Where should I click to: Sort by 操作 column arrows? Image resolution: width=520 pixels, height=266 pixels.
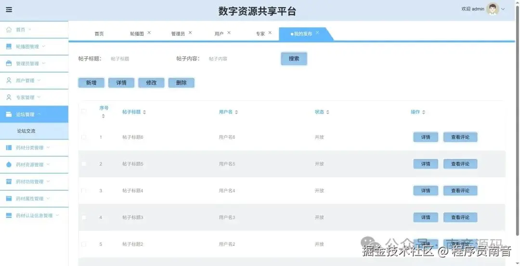click(424, 112)
